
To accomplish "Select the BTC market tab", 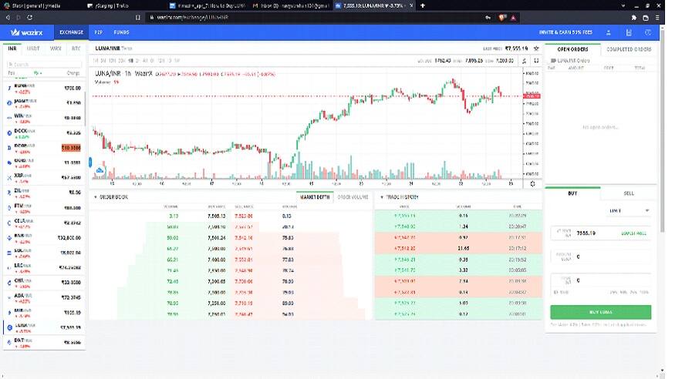I will tap(76, 49).
